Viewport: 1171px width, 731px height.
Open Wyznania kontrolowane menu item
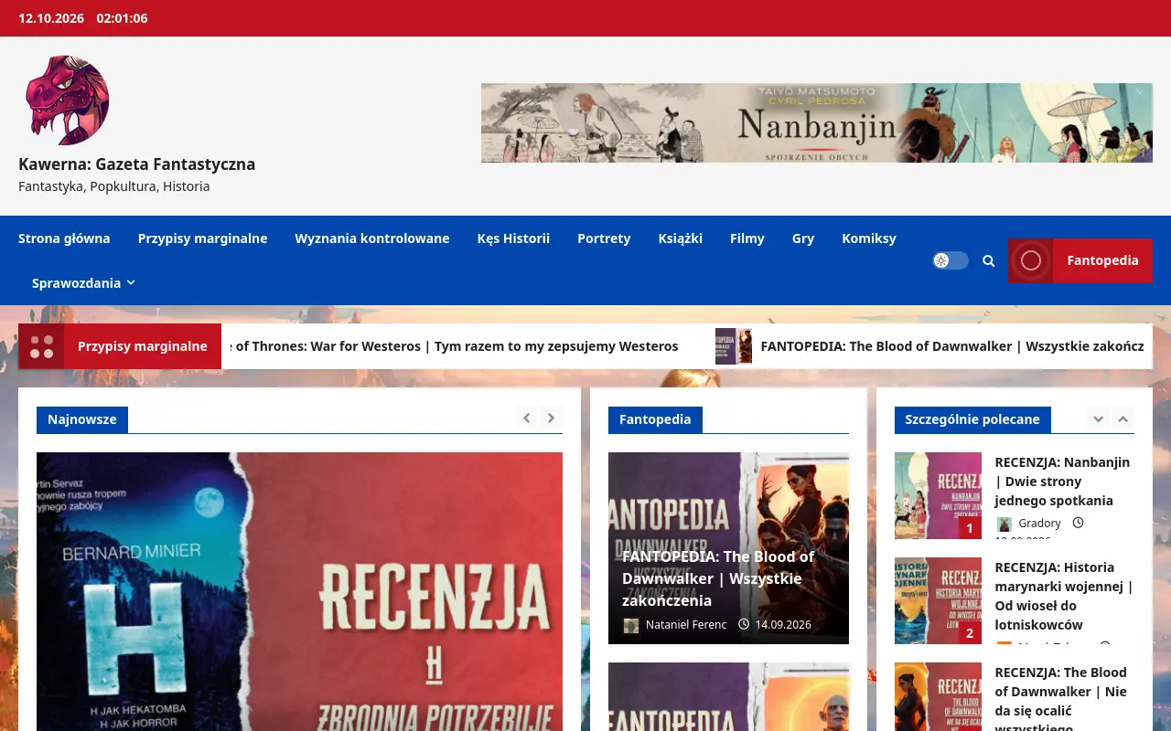pyautogui.click(x=372, y=238)
